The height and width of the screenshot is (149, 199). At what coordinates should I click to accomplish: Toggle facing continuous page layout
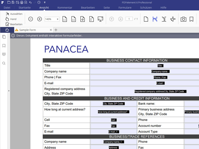point(173,19)
